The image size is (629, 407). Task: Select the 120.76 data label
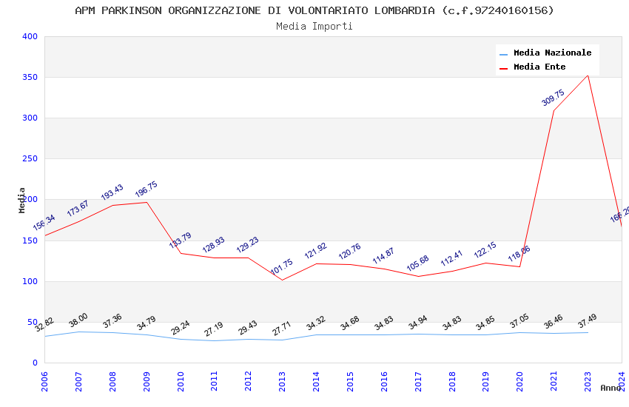pyautogui.click(x=350, y=252)
